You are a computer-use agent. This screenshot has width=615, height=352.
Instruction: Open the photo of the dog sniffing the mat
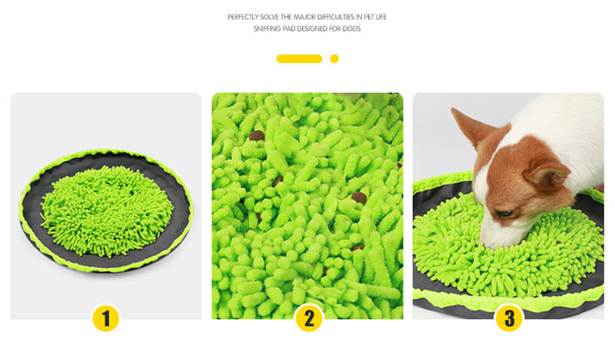508,206
